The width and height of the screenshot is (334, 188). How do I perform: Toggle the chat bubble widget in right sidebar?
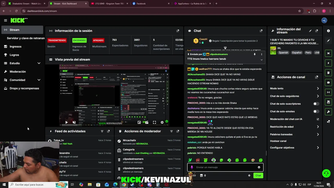tap(328, 83)
